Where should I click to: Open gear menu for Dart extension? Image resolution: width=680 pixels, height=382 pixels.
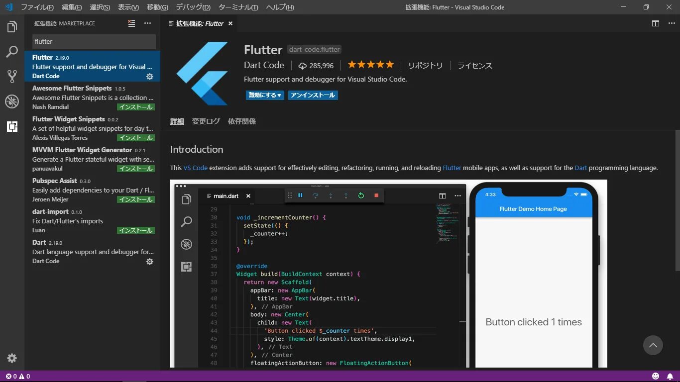(149, 262)
